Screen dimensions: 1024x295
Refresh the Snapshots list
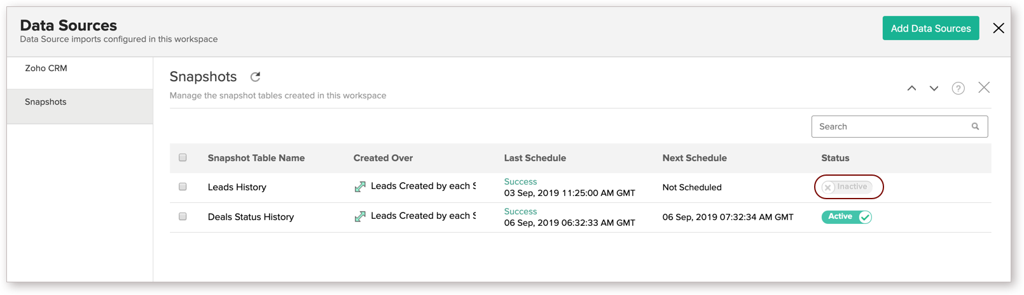coord(255,77)
